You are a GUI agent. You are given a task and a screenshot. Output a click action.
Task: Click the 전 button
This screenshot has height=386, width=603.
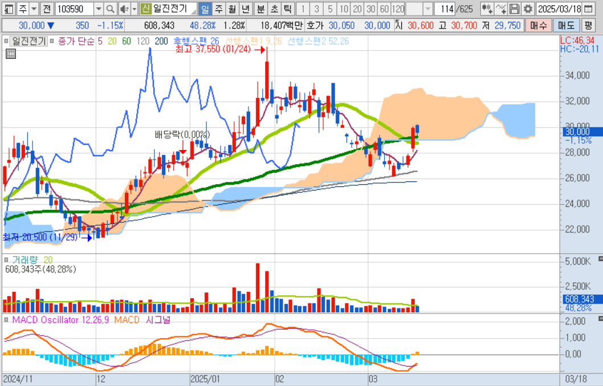(x=47, y=9)
